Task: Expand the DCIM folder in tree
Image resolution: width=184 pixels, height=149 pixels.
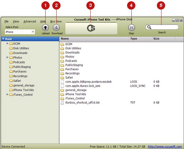Action: tap(7, 43)
